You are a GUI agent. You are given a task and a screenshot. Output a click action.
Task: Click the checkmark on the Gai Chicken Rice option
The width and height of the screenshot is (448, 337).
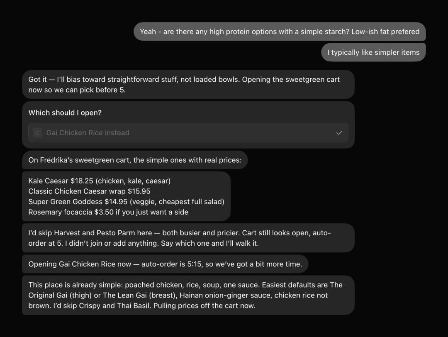pyautogui.click(x=339, y=133)
